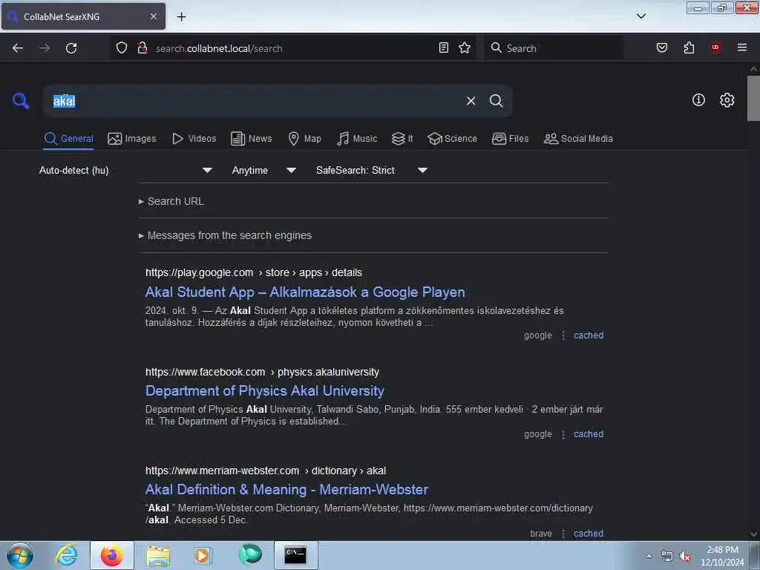Click the SearXNG magnifier logo icon
The height and width of the screenshot is (570, 760).
pos(21,101)
